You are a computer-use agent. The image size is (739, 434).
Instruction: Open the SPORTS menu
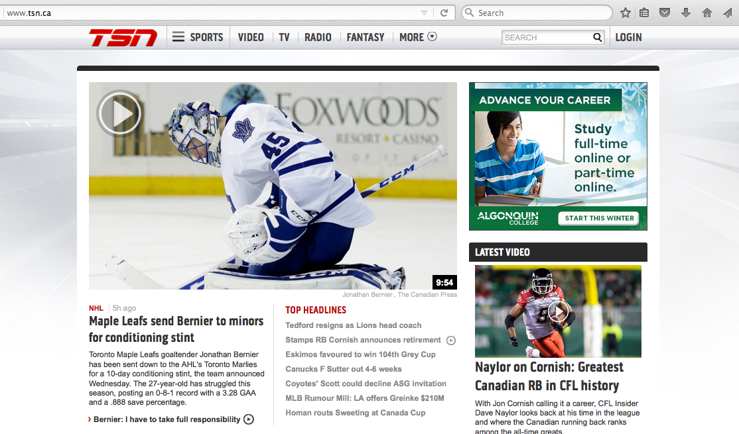click(206, 37)
